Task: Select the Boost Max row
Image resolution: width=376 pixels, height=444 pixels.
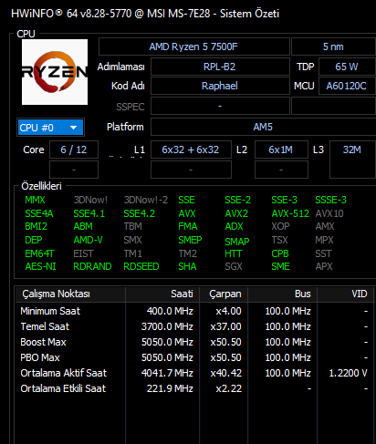Action: point(194,342)
